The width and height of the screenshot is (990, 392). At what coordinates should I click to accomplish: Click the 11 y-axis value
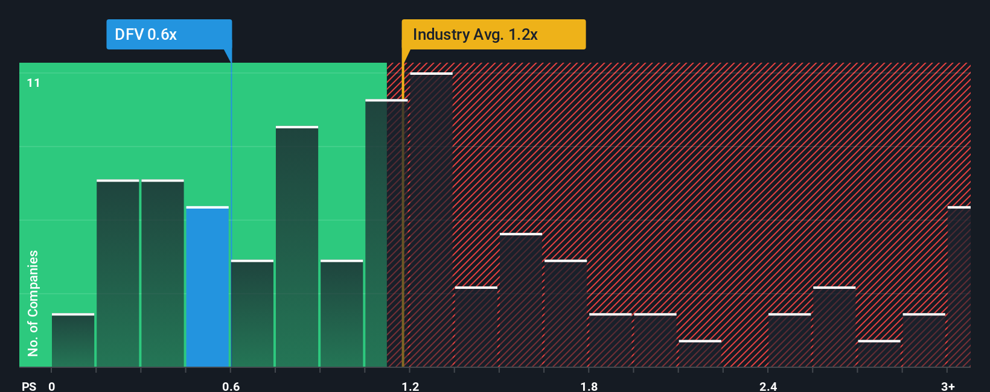tap(34, 83)
